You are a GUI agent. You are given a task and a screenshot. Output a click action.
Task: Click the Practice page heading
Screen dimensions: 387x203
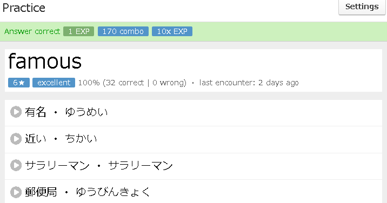click(24, 8)
